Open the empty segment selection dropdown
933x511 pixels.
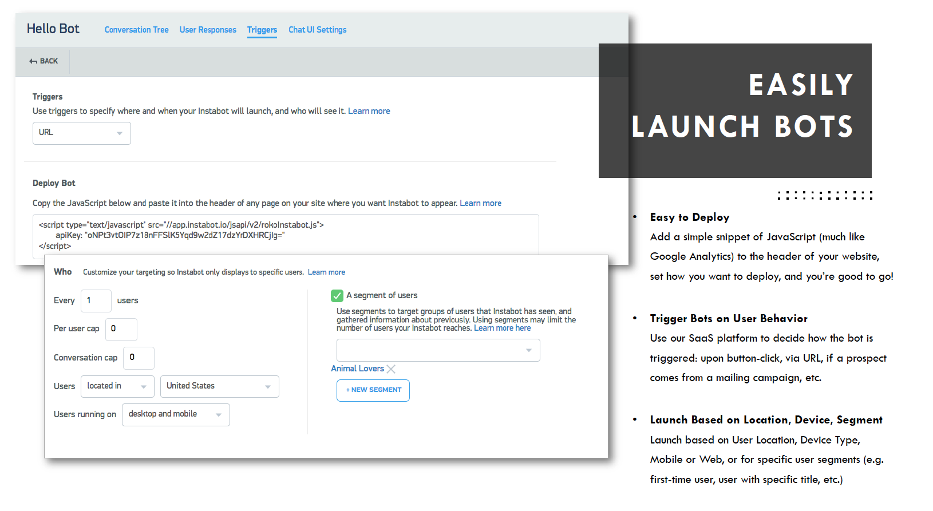(x=438, y=350)
